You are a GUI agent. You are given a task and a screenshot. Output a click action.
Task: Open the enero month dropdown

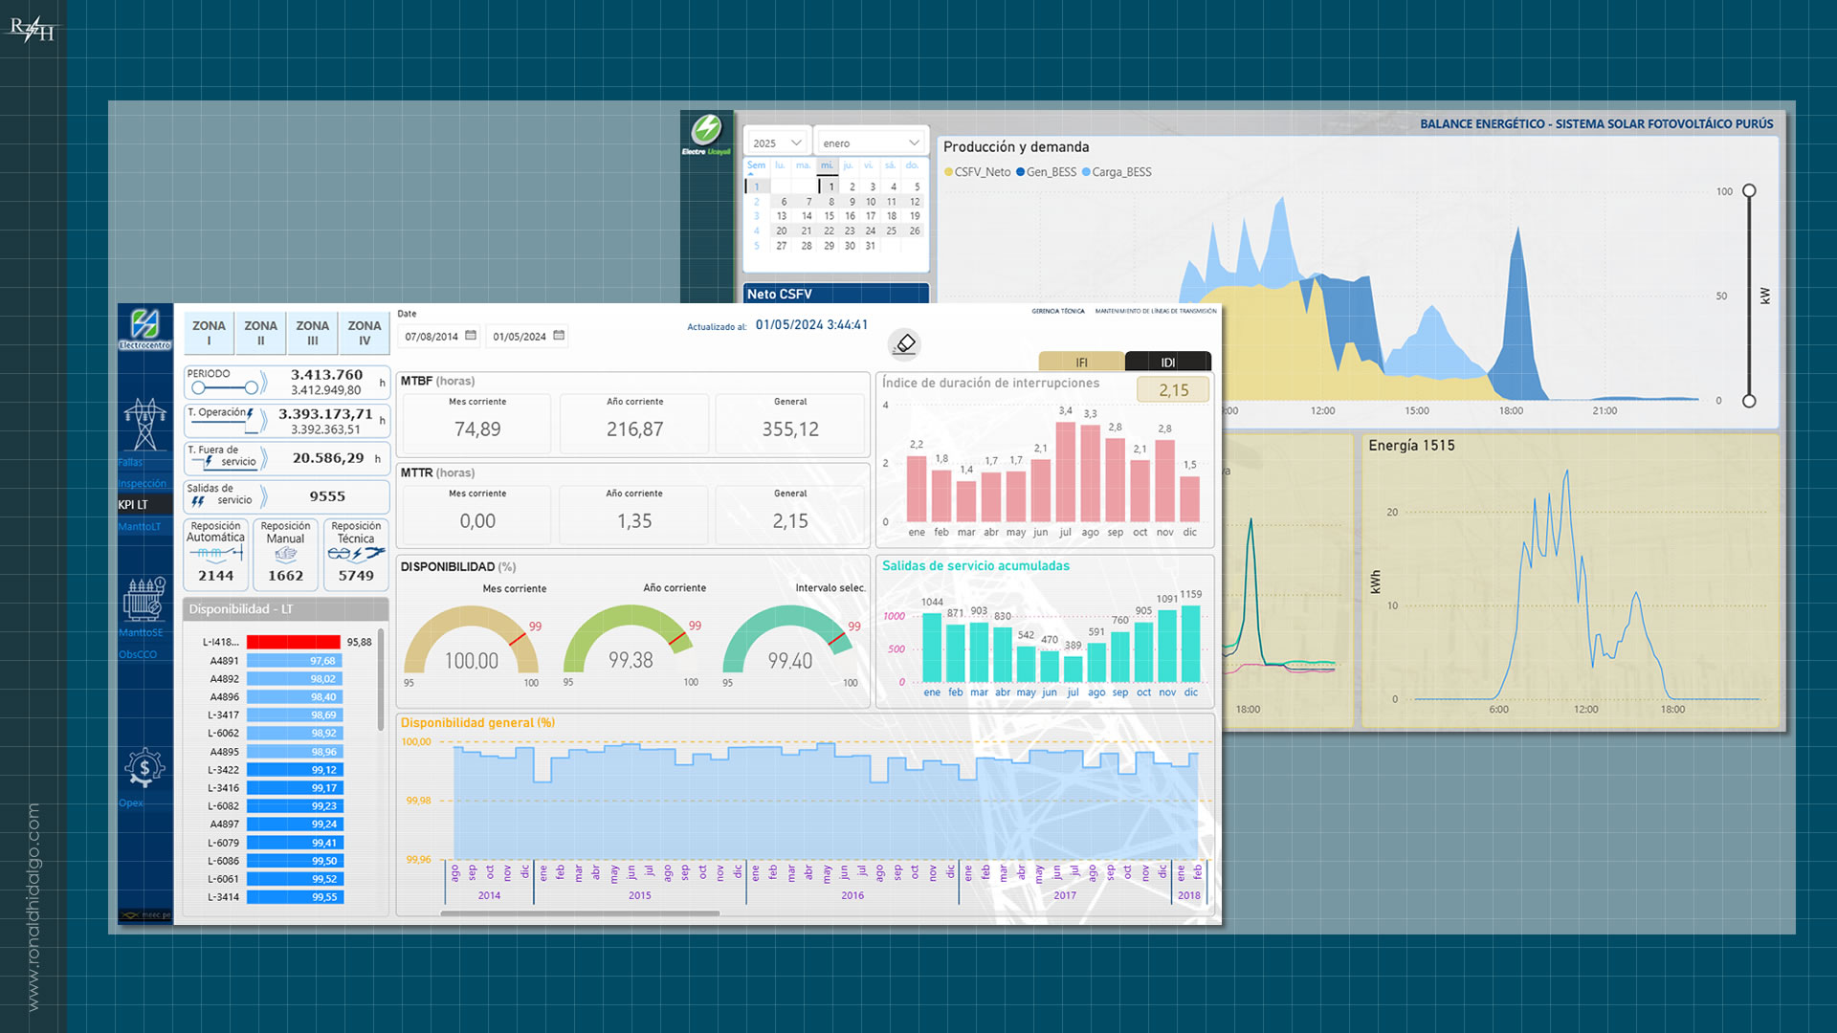click(871, 143)
